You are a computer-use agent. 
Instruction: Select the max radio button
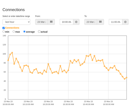[14, 32]
